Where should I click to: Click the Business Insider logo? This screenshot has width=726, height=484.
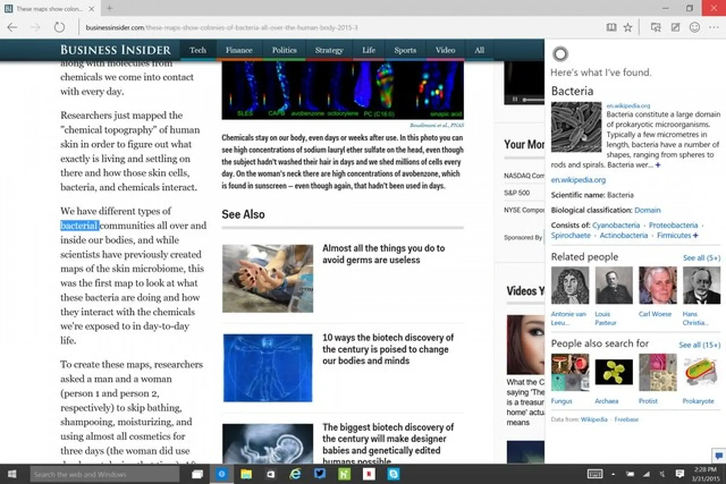point(115,50)
